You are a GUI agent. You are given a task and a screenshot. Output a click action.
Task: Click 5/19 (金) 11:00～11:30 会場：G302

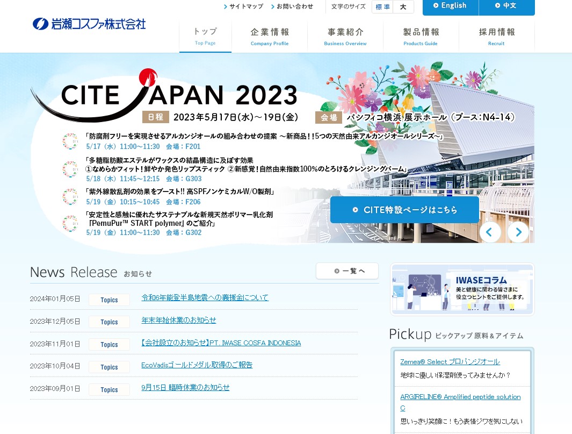click(x=144, y=232)
